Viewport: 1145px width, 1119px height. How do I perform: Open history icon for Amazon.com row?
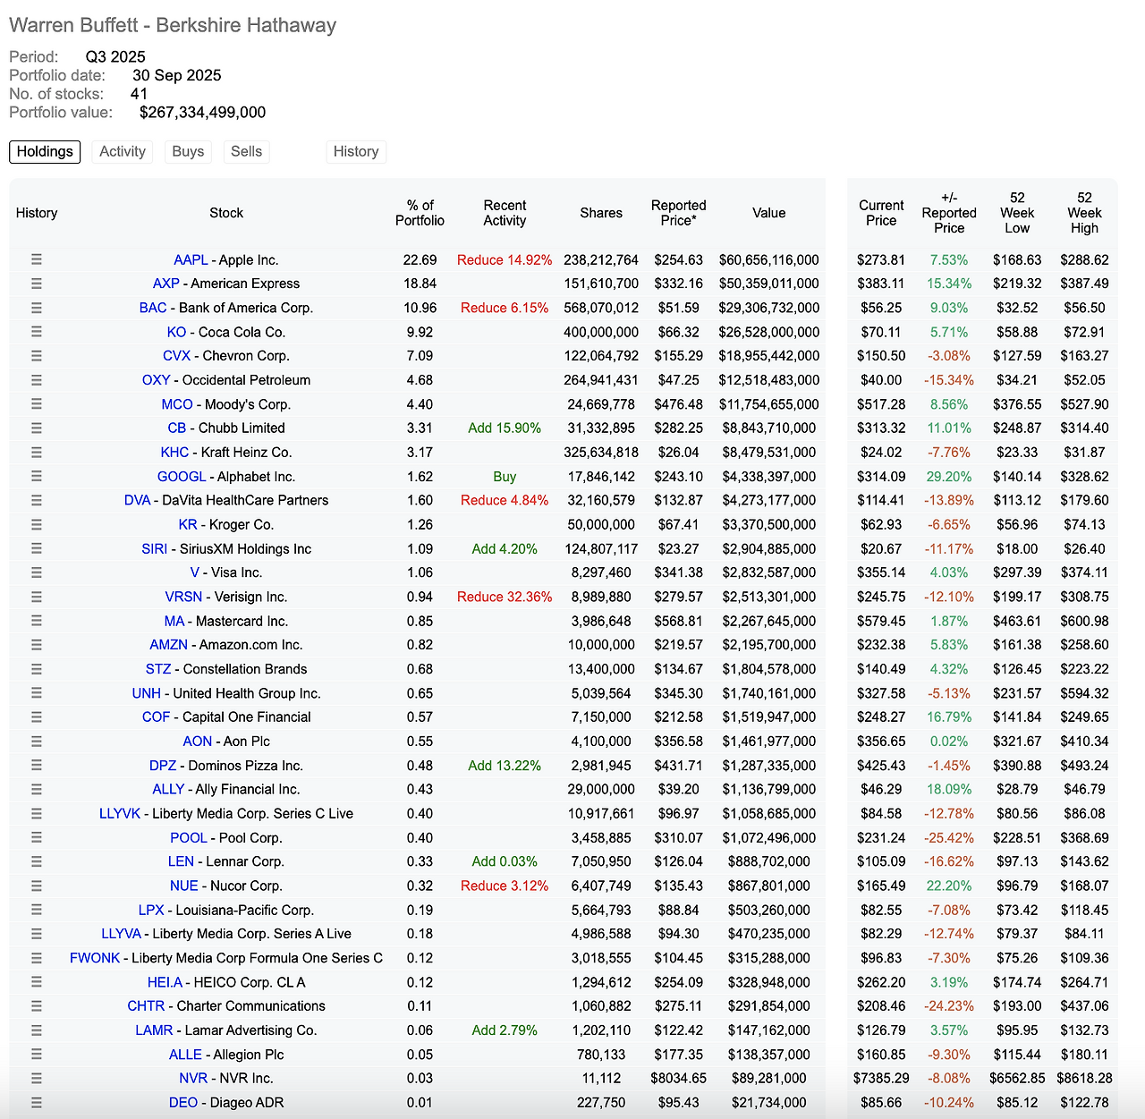[37, 645]
